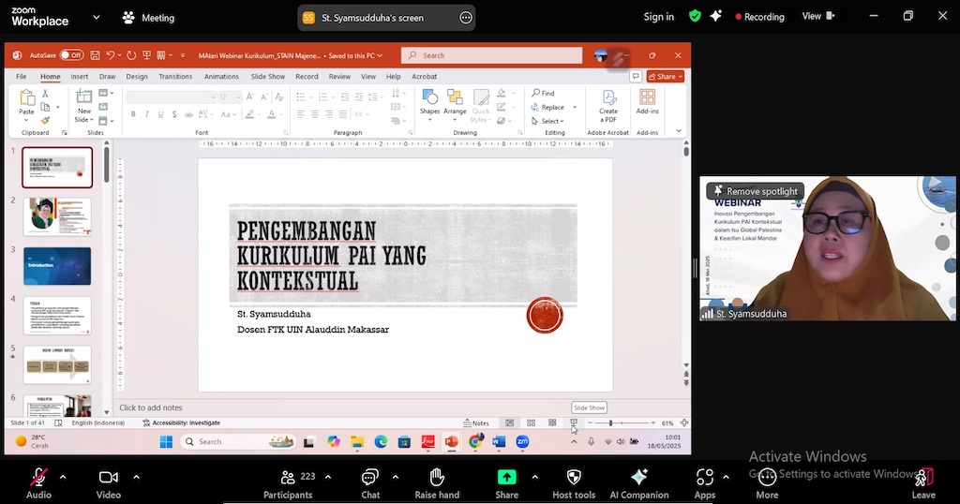Select slide 3 Introduction thumbnail
Screen dimensions: 960x504
click(x=57, y=266)
